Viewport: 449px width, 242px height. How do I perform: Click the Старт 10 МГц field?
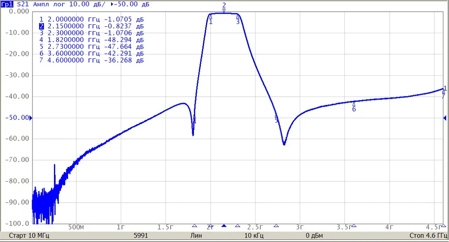[x=29, y=236]
